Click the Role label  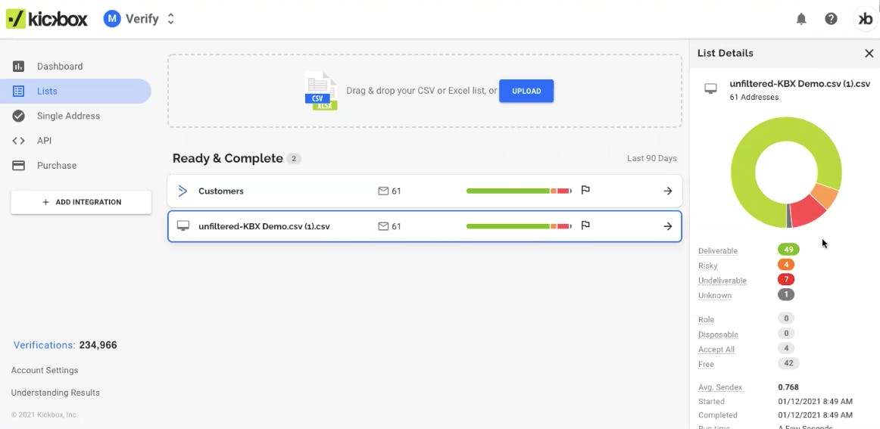pyautogui.click(x=706, y=319)
